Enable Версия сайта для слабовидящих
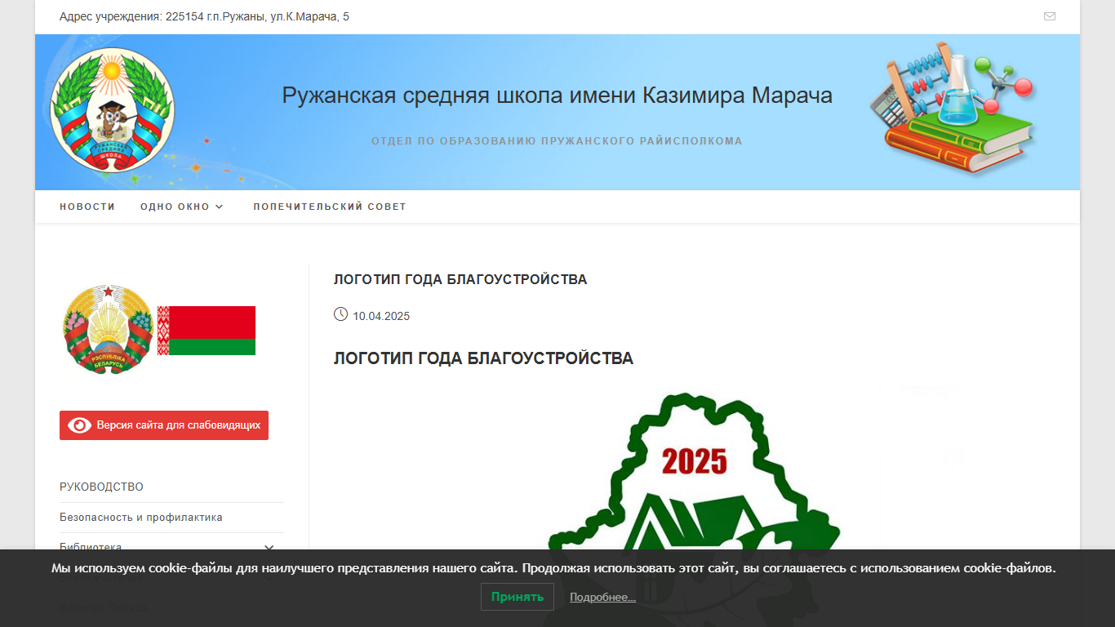The image size is (1115, 627). 164,425
